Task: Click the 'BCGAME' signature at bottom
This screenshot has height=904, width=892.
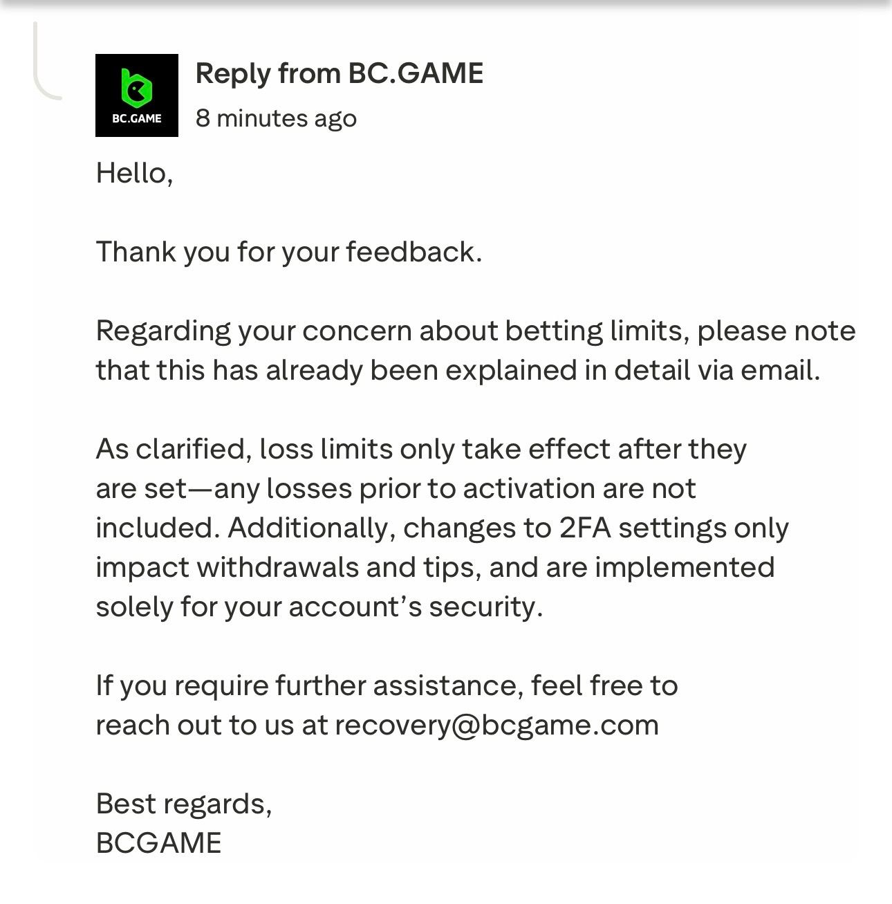Action: click(158, 843)
